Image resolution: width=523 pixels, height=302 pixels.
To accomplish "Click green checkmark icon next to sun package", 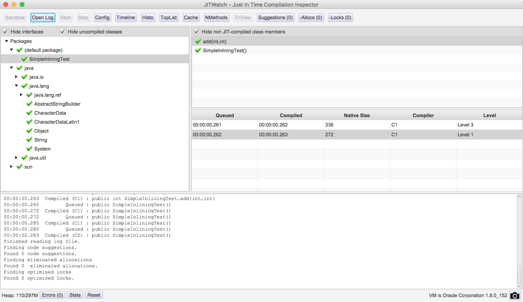I will tap(20, 167).
